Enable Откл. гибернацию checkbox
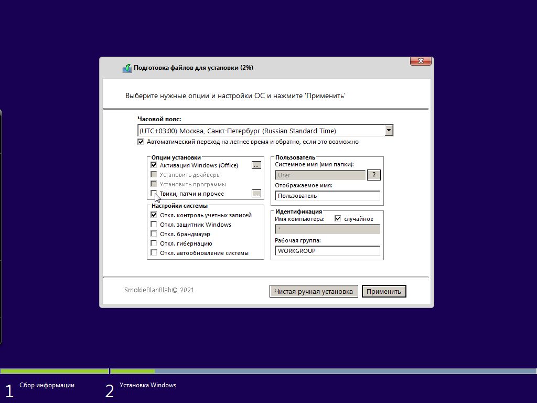Screen dimensions: 537x403 pyautogui.click(x=154, y=243)
